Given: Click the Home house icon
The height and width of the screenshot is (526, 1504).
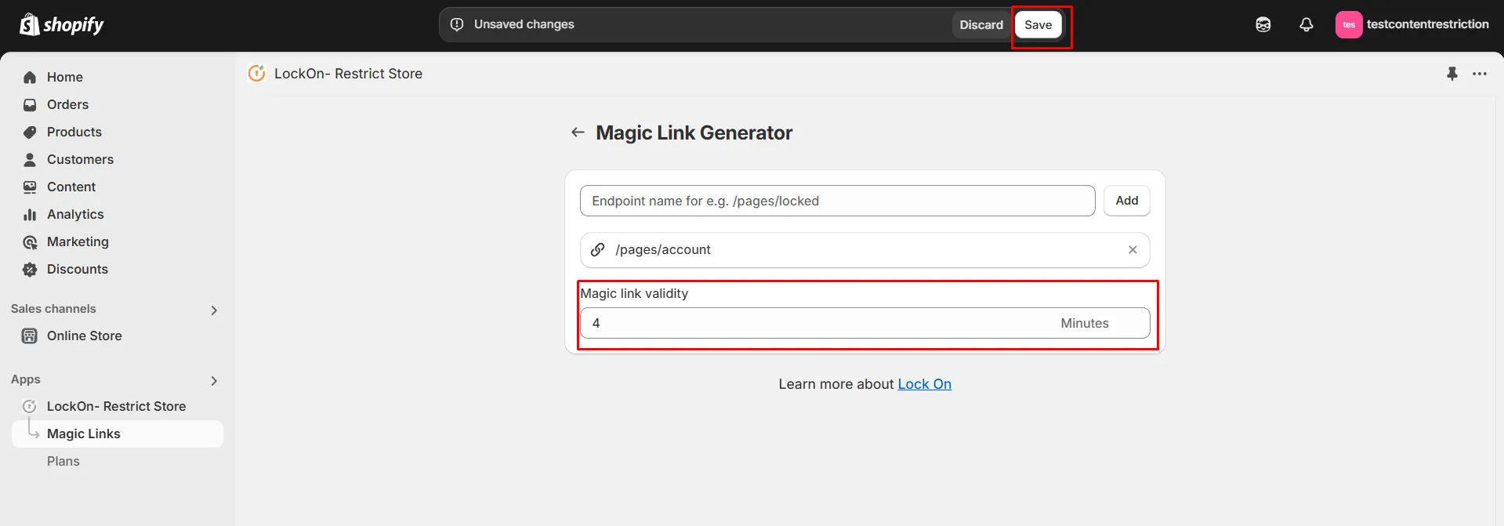Looking at the screenshot, I should [30, 77].
